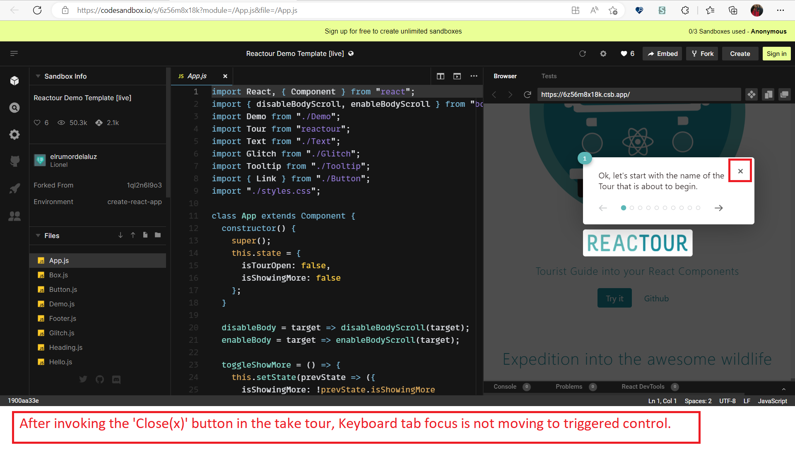Image resolution: width=795 pixels, height=457 pixels.
Task: Switch to the Tests tab
Action: [549, 76]
